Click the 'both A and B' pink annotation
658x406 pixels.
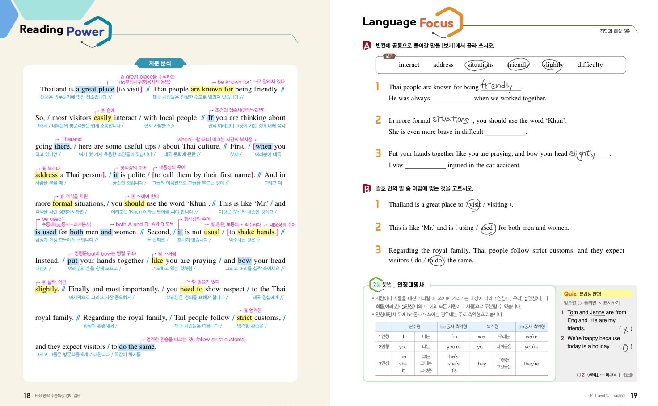coord(145,224)
